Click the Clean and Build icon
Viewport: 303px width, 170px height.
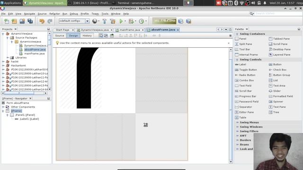pyautogui.click(x=113, y=21)
